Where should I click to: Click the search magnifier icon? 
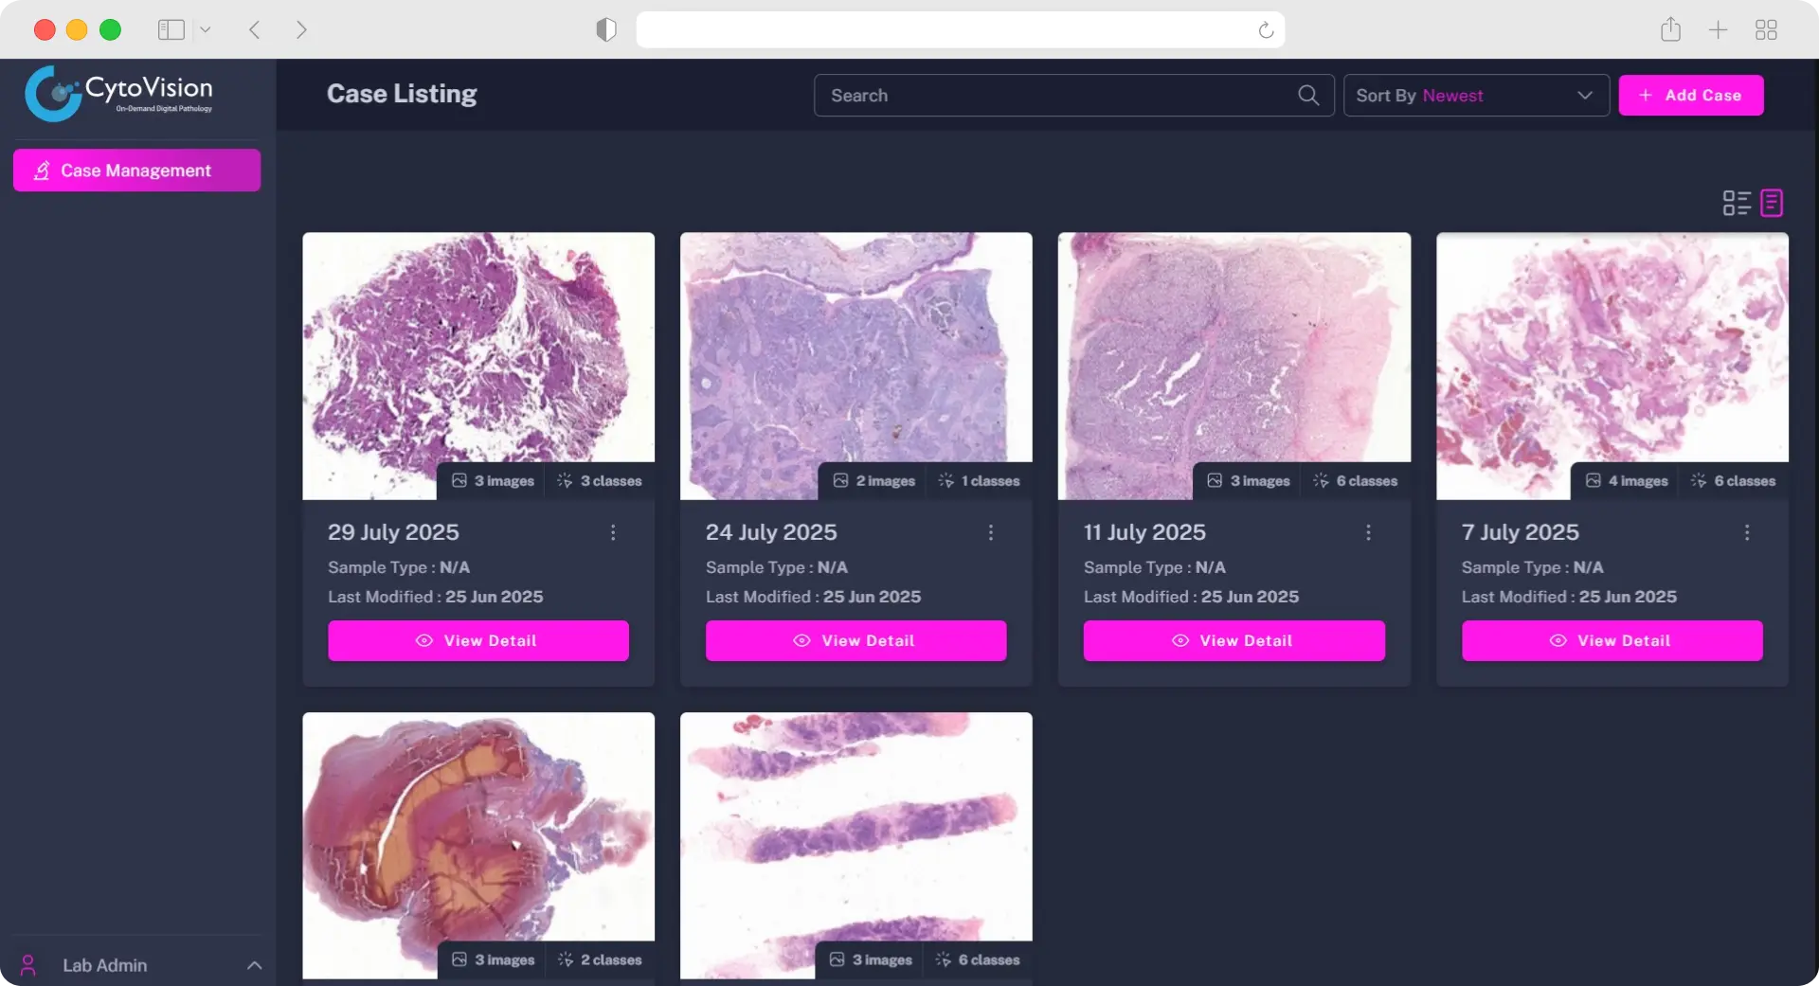(x=1307, y=96)
